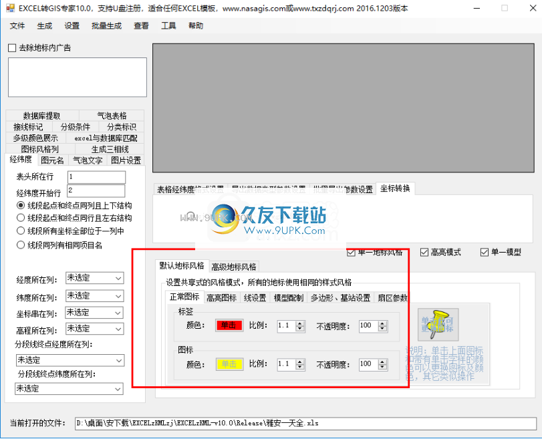Switch to 多边形、基站设置 tab
Screen dimensions: 542x439
click(340, 298)
